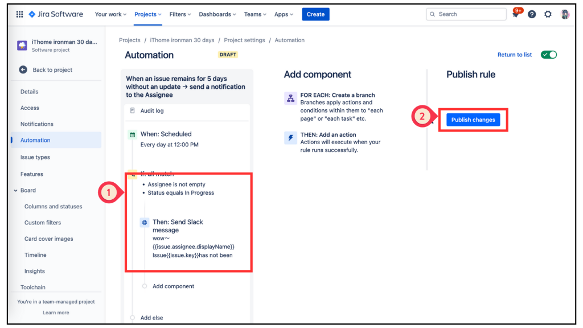Click the DRAFT status badge
This screenshot has height=328, width=583.
[228, 55]
